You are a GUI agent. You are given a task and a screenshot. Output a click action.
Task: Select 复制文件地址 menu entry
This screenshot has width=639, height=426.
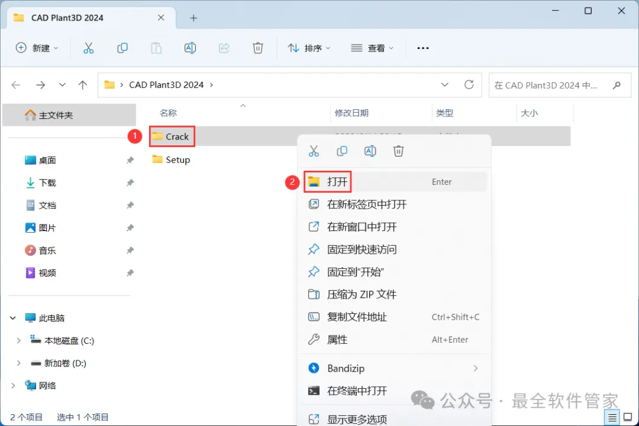point(393,317)
